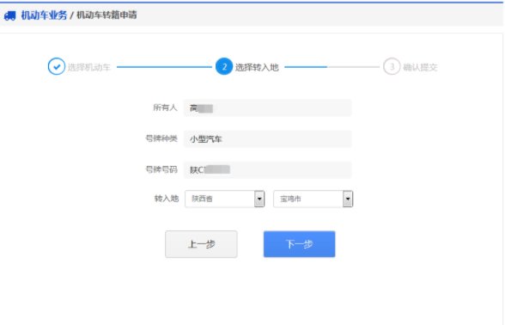Go back with the 上一步 button
The image size is (505, 325).
point(201,244)
